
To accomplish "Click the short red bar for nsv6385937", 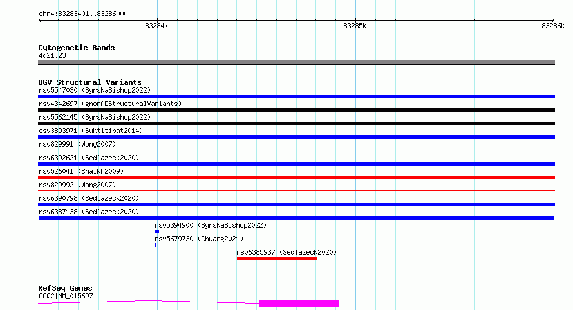I will 277,259.
